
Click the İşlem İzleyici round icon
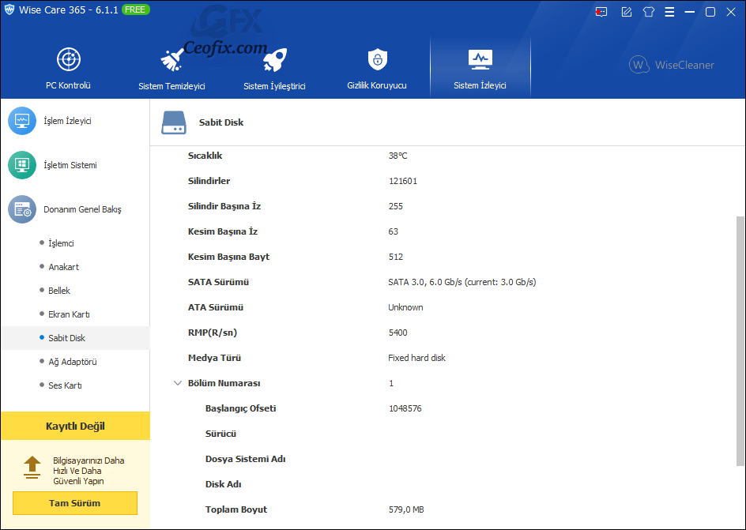[22, 121]
